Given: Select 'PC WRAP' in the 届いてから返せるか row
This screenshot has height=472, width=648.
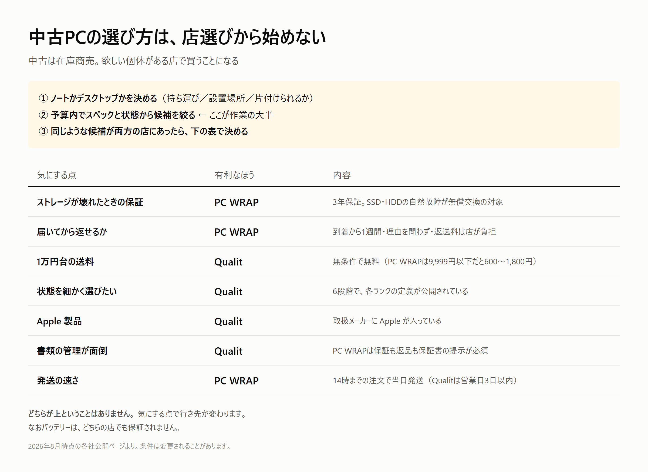Looking at the screenshot, I should pos(236,232).
